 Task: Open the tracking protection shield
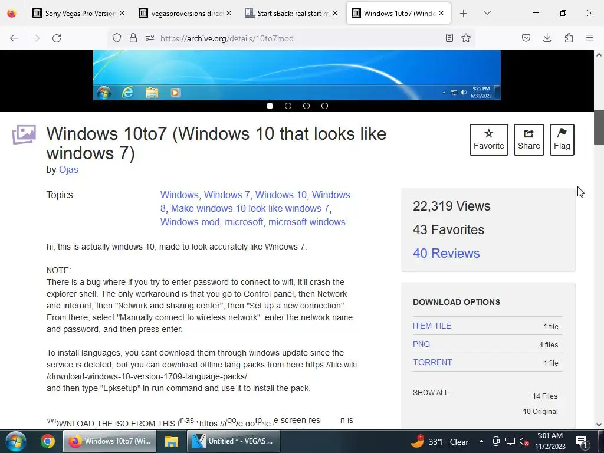pyautogui.click(x=117, y=38)
